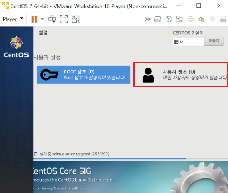The image size is (228, 193).
Task: Click the installation progress bar
Action: pyautogui.click(x=130, y=158)
